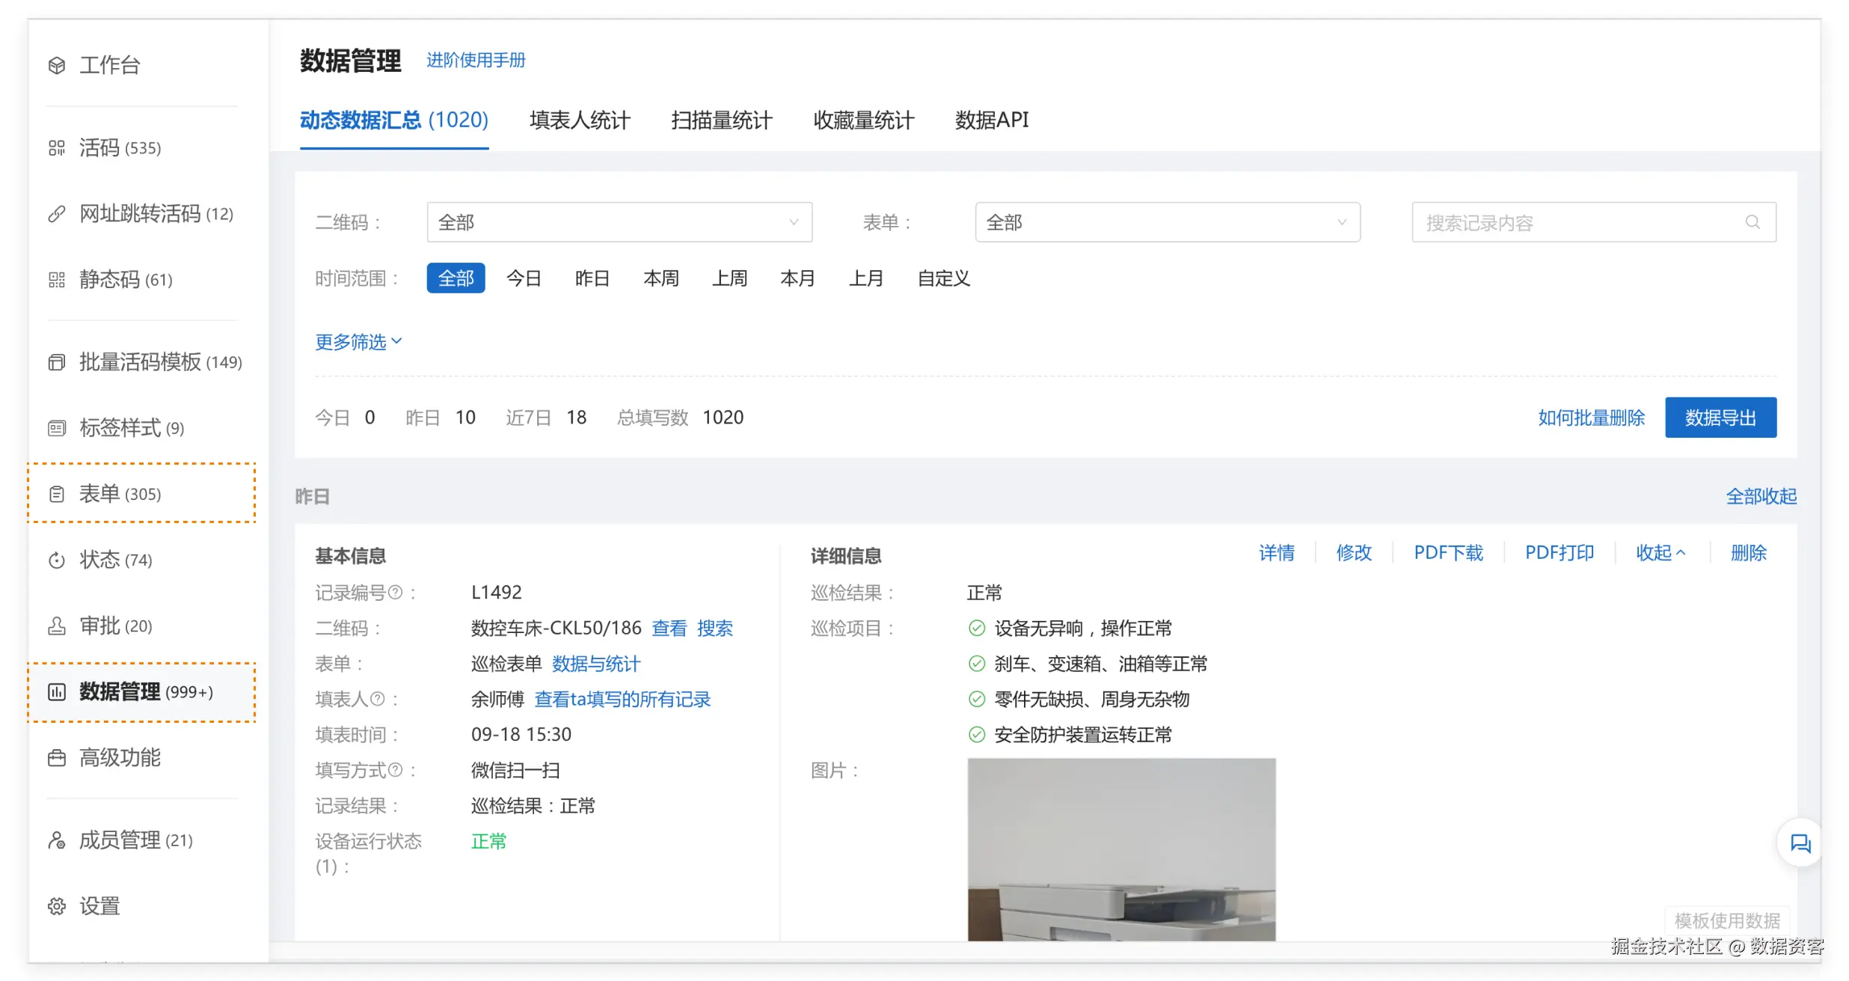Viewport: 1849px width, 981px height.
Task: Click the inspection photo thumbnail
Action: 1120,849
